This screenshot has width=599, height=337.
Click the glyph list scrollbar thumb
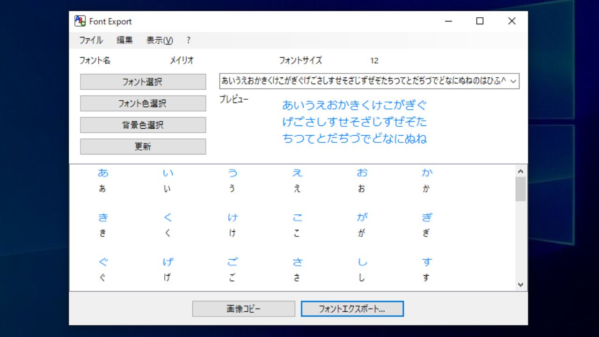(520, 189)
